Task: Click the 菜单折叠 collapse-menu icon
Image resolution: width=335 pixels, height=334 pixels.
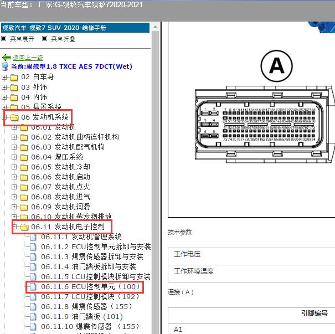Action: [44, 39]
